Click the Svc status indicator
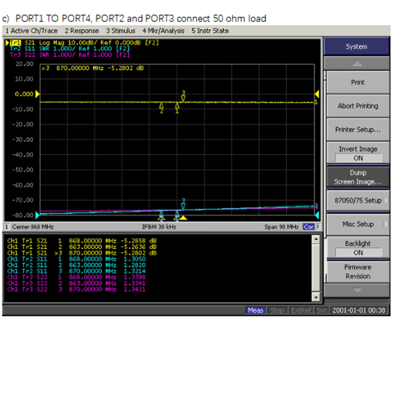 click(x=322, y=310)
